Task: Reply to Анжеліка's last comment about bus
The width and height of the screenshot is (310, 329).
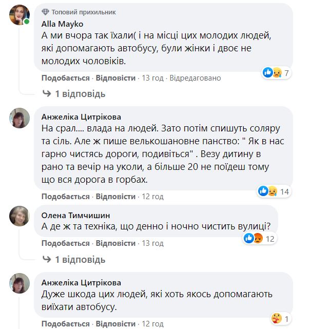Action: click(x=115, y=324)
